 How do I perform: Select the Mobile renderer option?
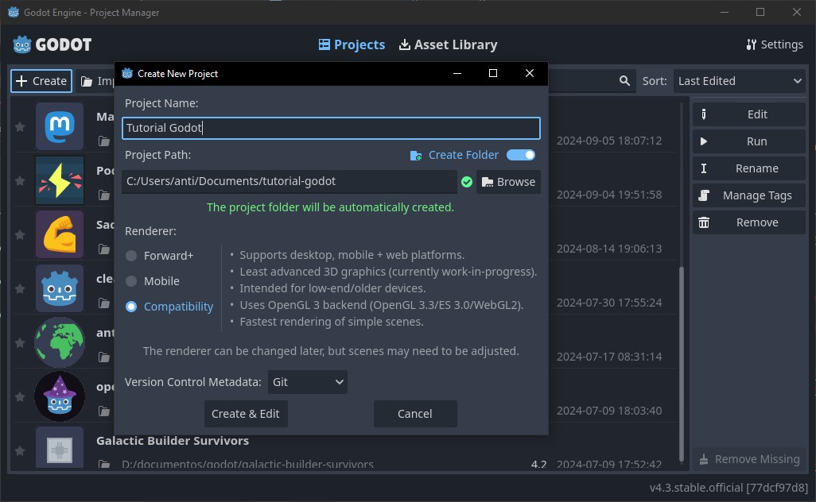tap(130, 280)
